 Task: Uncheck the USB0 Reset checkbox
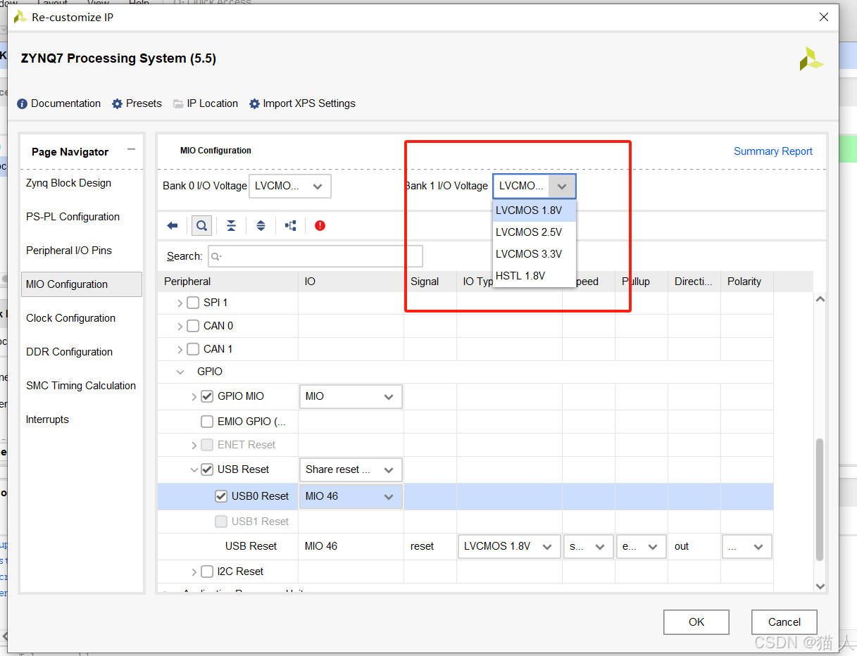pyautogui.click(x=221, y=496)
